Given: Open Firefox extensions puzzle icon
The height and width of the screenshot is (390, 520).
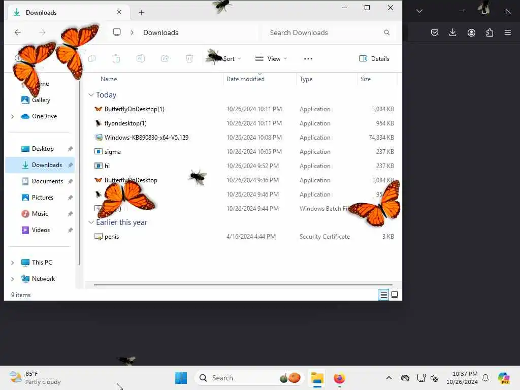Looking at the screenshot, I should [490, 32].
